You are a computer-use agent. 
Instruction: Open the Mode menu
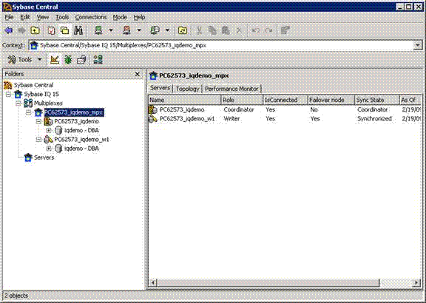click(x=120, y=17)
